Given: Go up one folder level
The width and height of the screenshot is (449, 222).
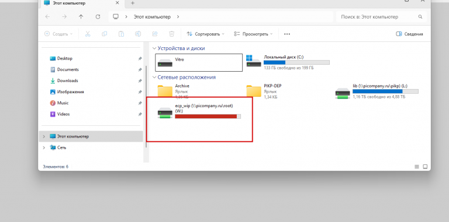Looking at the screenshot, I should point(81,17).
